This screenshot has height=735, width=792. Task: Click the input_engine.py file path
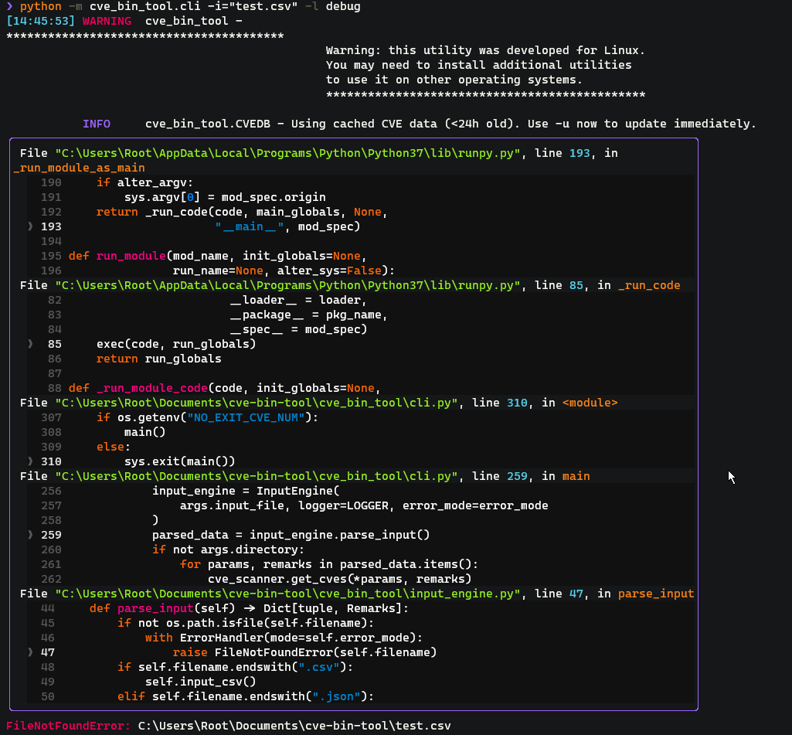point(288,594)
